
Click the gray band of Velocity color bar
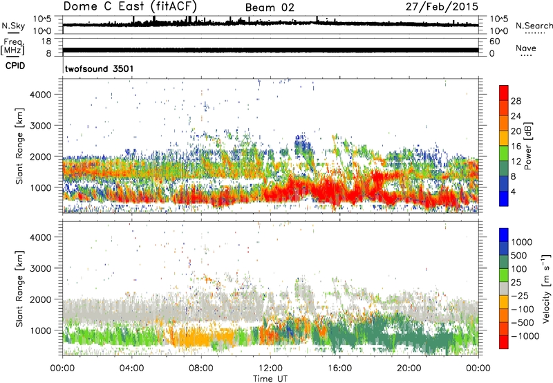click(504, 289)
